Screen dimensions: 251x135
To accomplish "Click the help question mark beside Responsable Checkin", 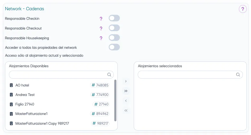I will click(101, 19).
